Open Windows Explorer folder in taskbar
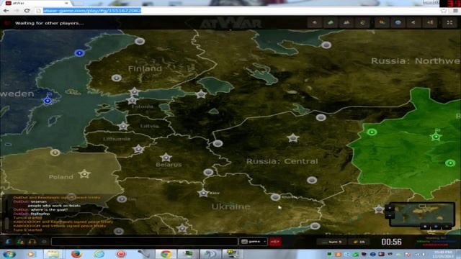The image size is (461, 259). tap(53, 254)
